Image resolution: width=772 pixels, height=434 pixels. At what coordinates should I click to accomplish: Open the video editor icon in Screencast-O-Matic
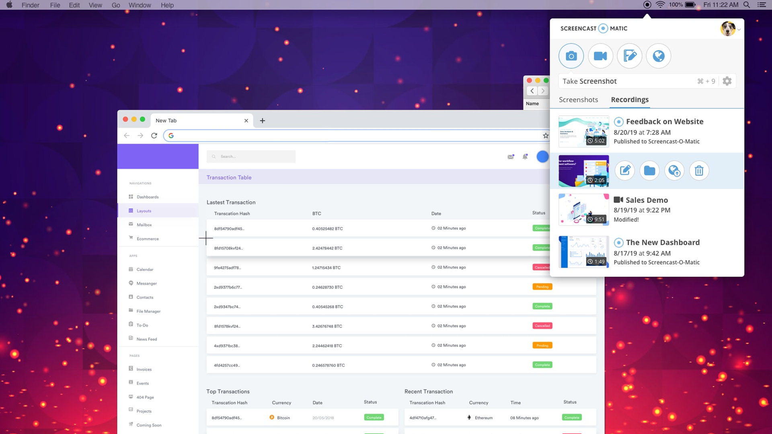coord(630,56)
